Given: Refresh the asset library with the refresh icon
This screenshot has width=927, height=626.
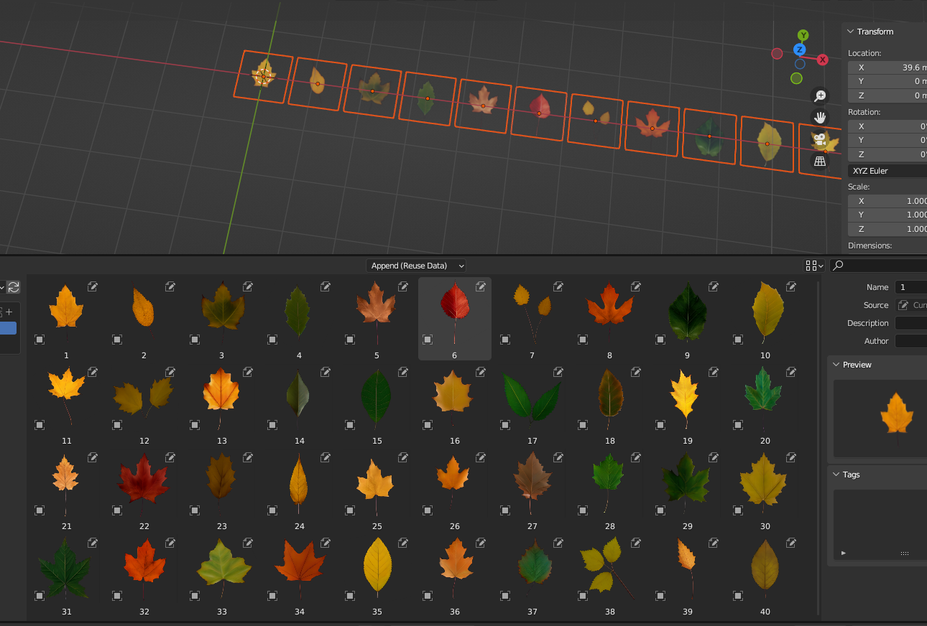Looking at the screenshot, I should [14, 287].
